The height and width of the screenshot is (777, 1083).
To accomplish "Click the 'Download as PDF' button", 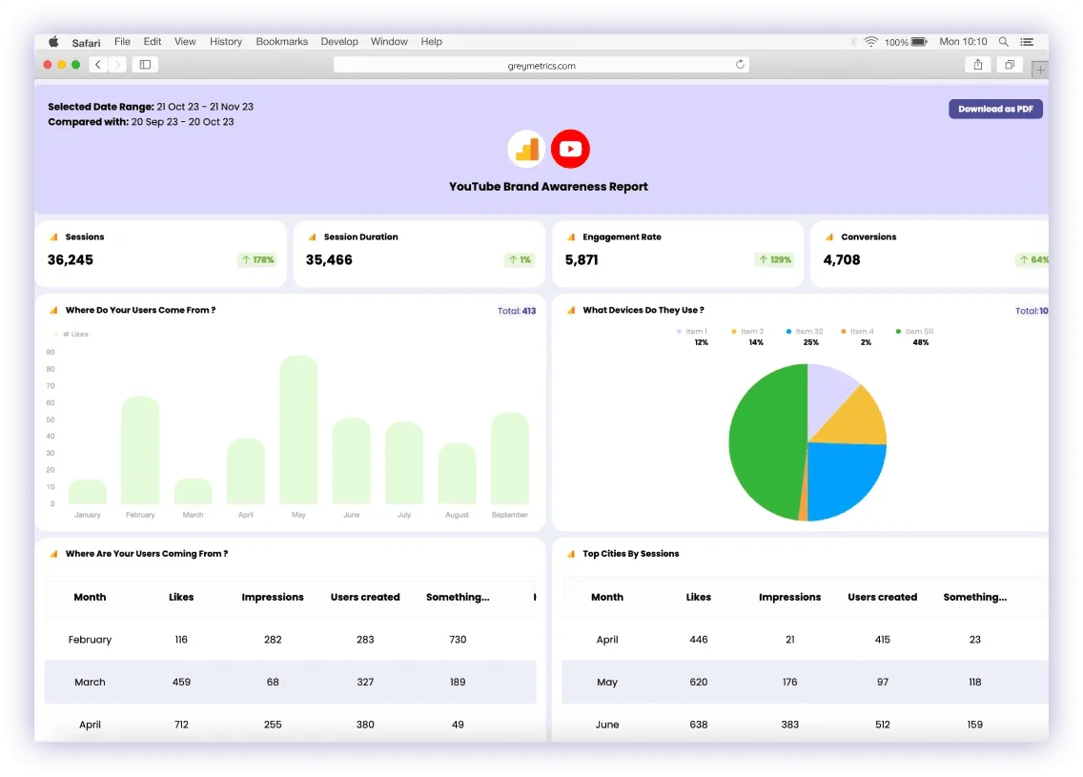I will (x=995, y=109).
